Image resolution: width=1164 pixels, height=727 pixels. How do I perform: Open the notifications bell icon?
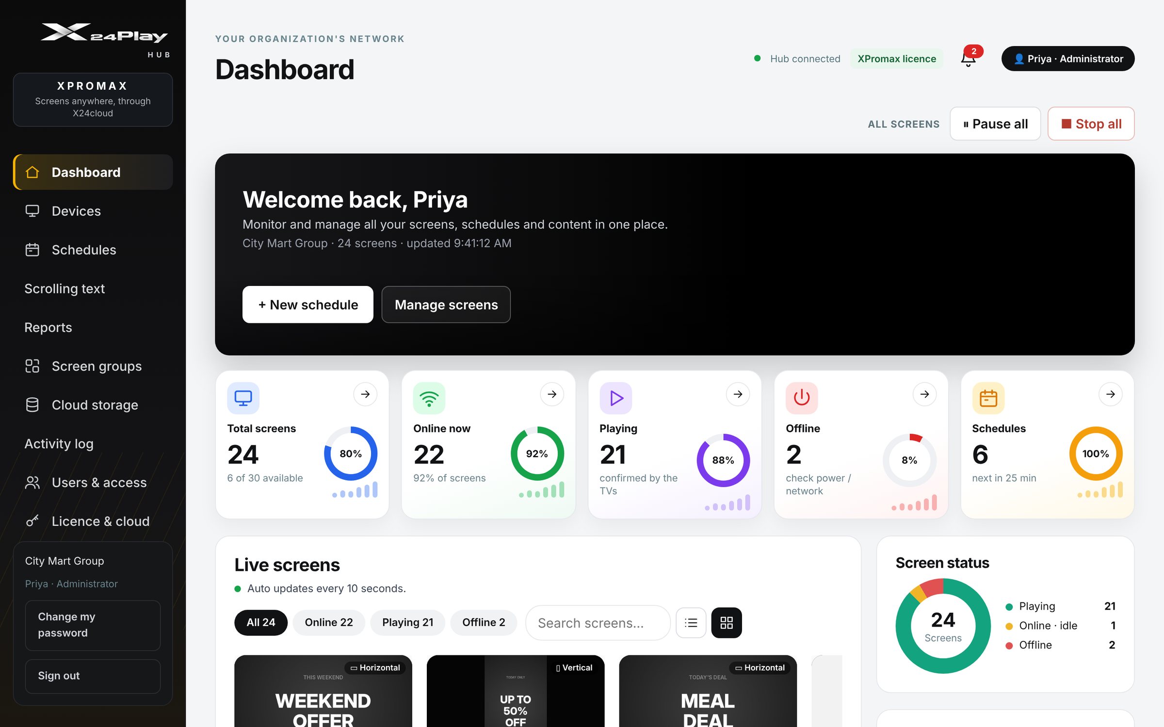(969, 59)
